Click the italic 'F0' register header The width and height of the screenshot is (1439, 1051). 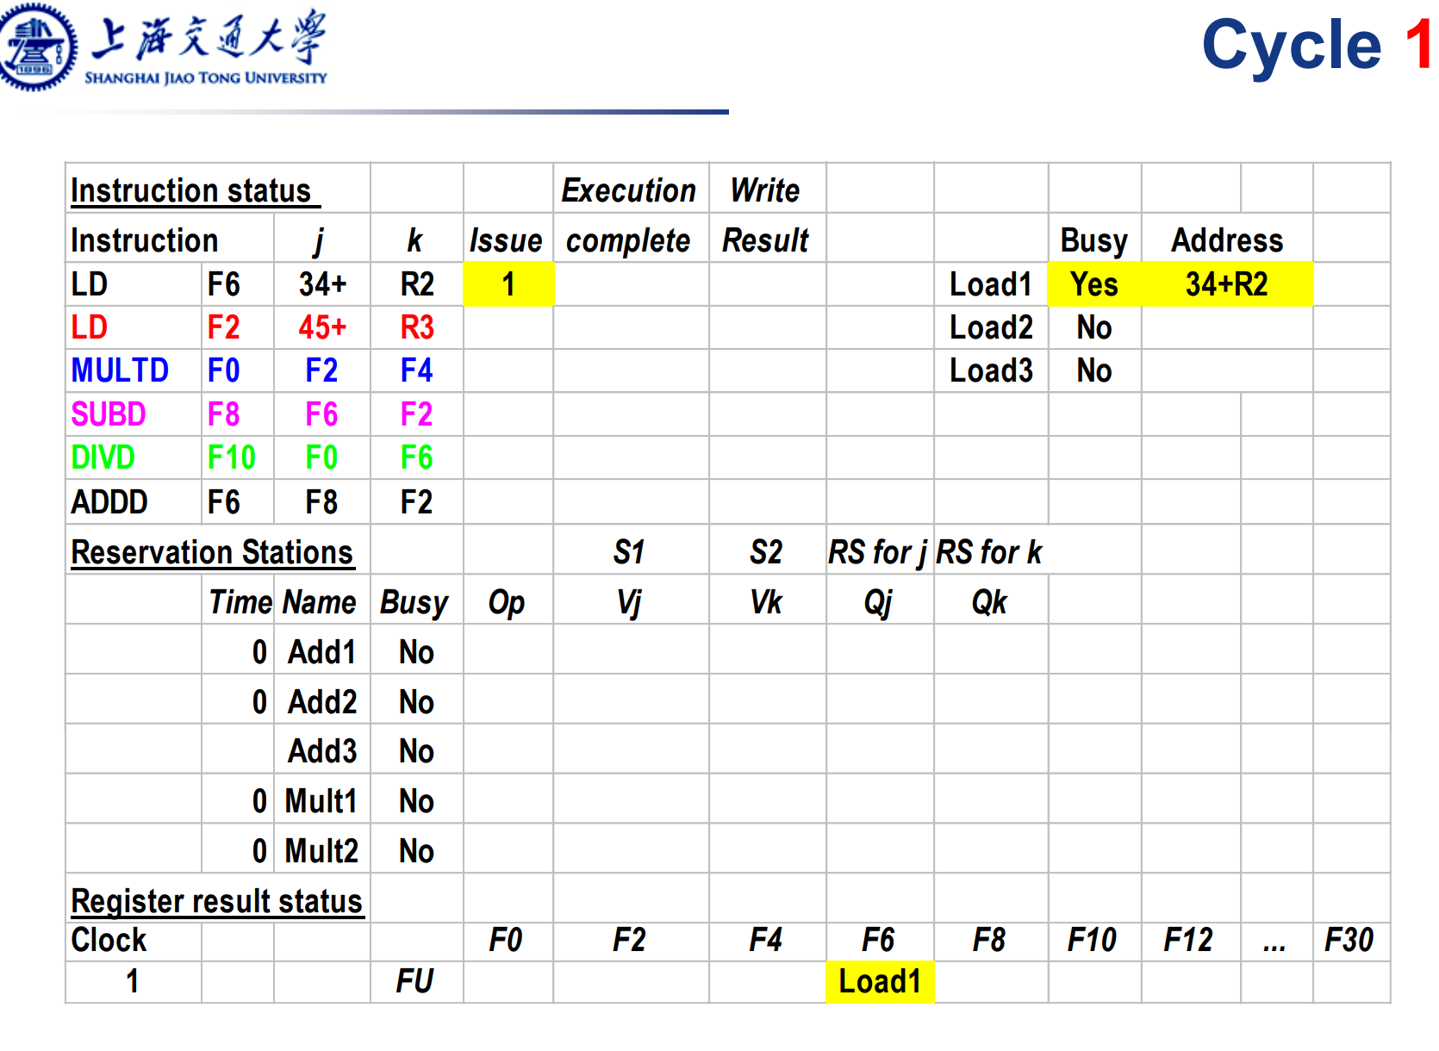point(506,940)
